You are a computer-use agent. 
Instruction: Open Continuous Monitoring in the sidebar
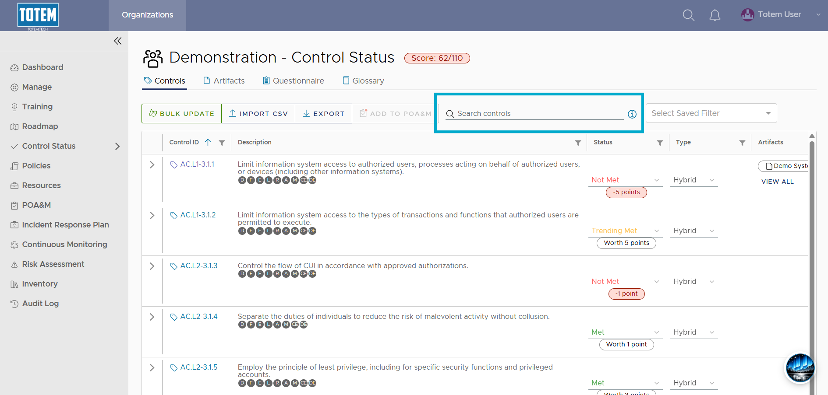point(64,245)
